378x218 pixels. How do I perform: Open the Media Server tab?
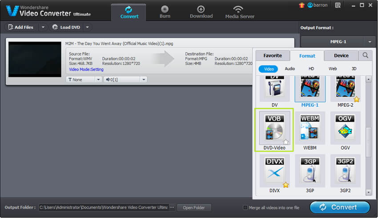click(x=240, y=12)
